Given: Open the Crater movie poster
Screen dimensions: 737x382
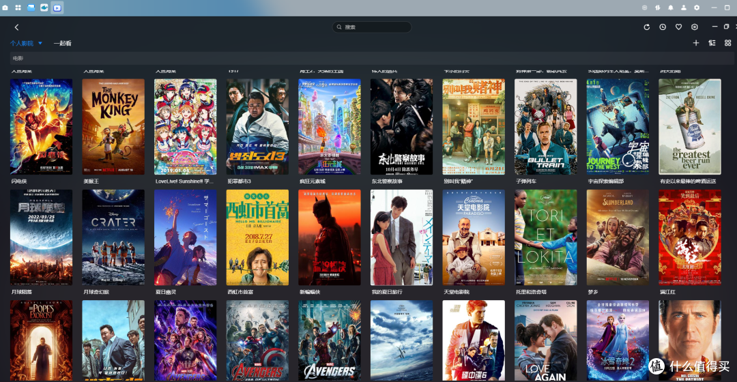Looking at the screenshot, I should point(113,237).
